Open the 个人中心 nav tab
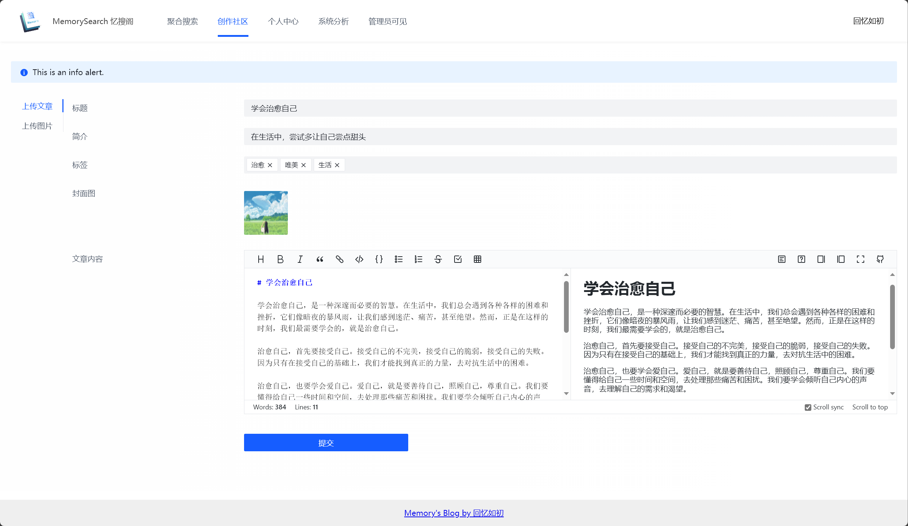This screenshot has width=908, height=526. tap(283, 22)
